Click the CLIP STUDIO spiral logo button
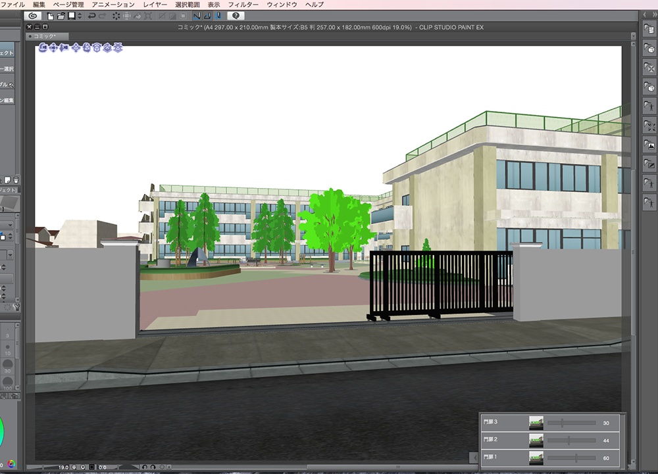The width and height of the screenshot is (658, 474). [x=33, y=16]
